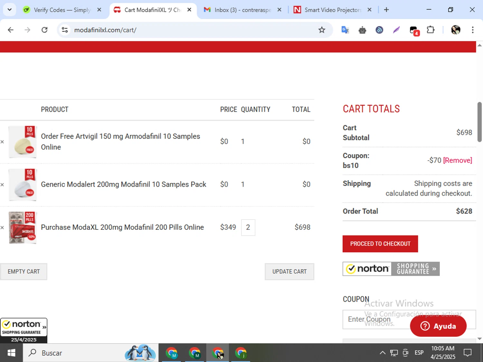Screen dimensions: 483x362
Task: Click the Norton Shopping Guarantee banner
Action: click(391, 269)
